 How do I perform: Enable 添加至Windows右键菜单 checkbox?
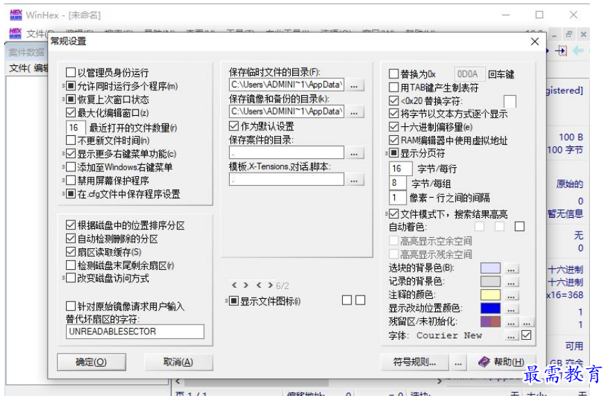(71, 167)
